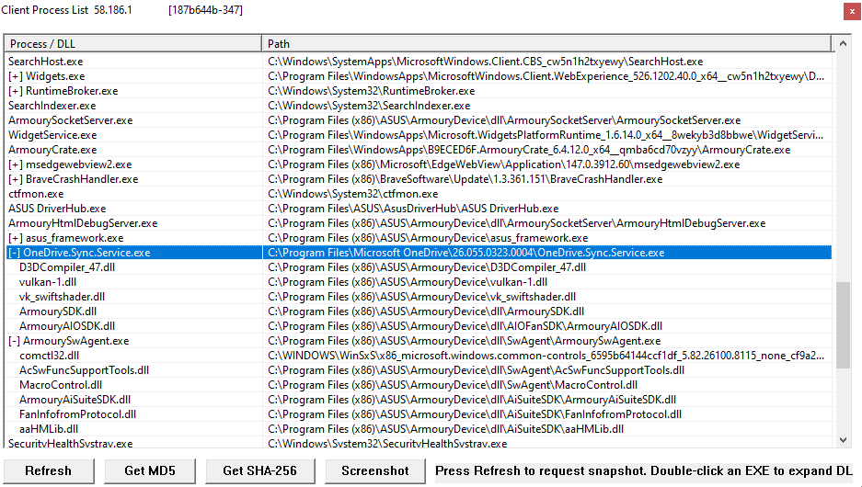Expand the BraveCrashHandler.exe process entry
The width and height of the screenshot is (862, 487).
16,179
